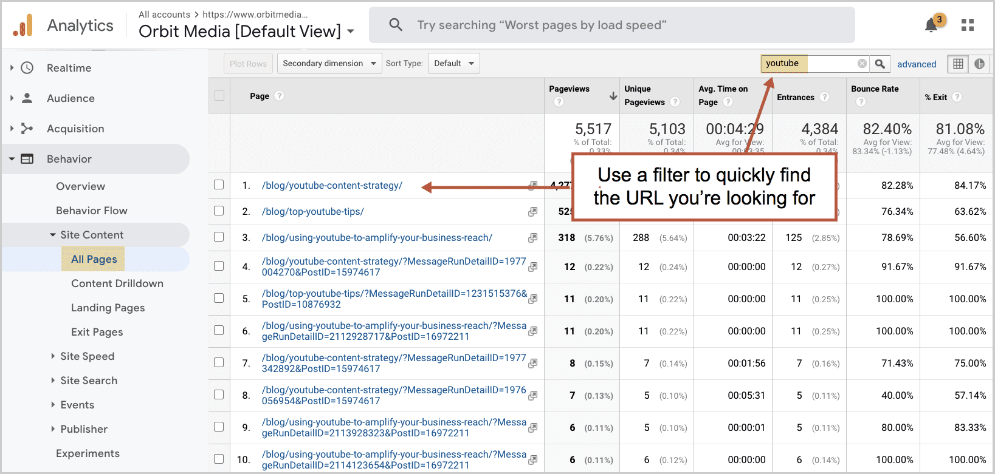
Task: Open row 3 page in new window
Action: [533, 238]
